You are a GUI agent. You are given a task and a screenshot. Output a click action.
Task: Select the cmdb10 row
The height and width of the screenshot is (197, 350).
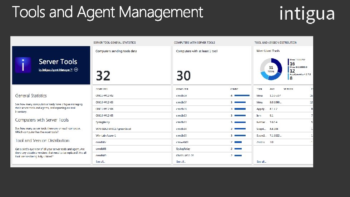212,115
